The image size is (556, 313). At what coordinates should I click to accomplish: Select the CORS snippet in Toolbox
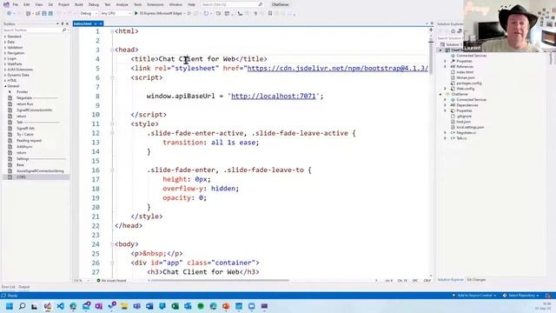pos(21,177)
